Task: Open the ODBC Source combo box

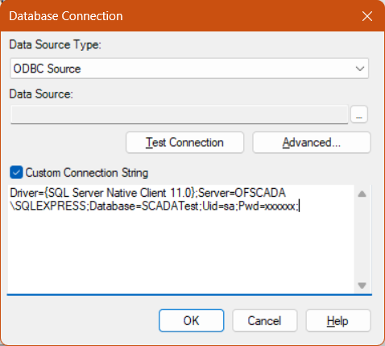Action: pyautogui.click(x=189, y=69)
